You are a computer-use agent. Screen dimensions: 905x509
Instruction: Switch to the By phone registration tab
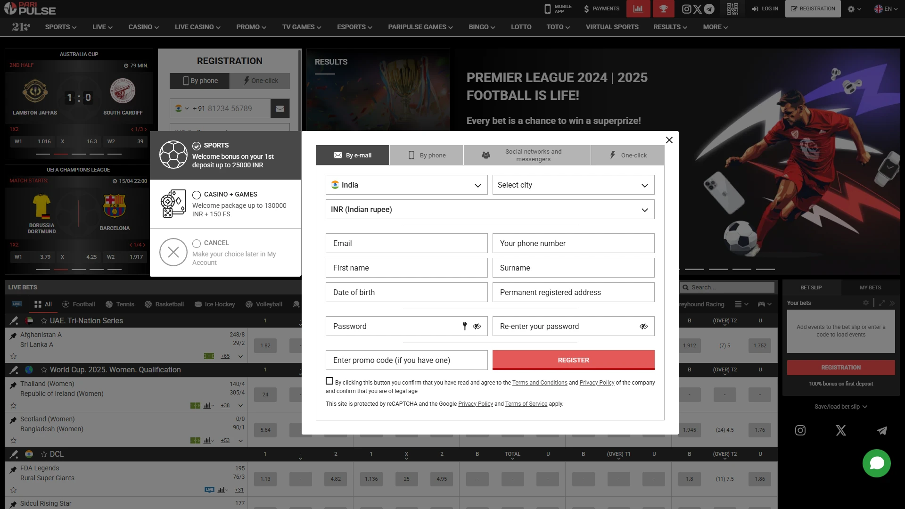click(426, 155)
